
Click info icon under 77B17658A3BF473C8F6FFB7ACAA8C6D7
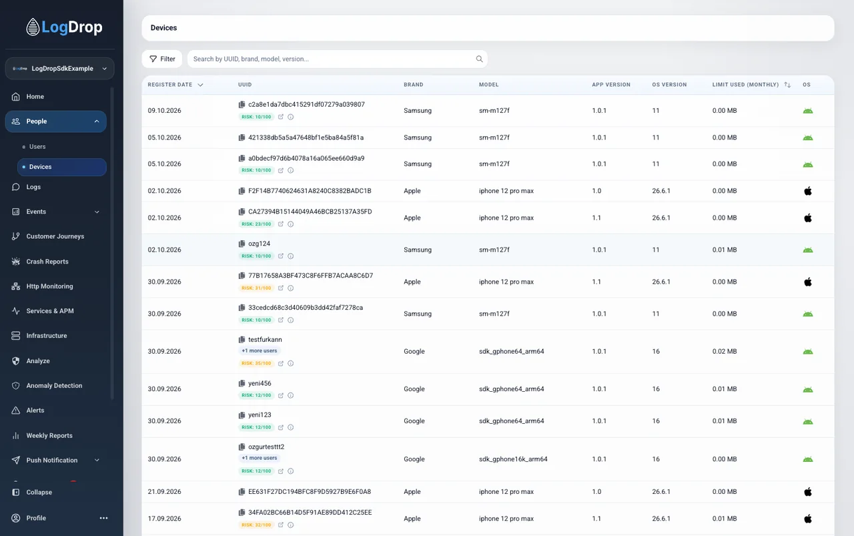[290, 288]
